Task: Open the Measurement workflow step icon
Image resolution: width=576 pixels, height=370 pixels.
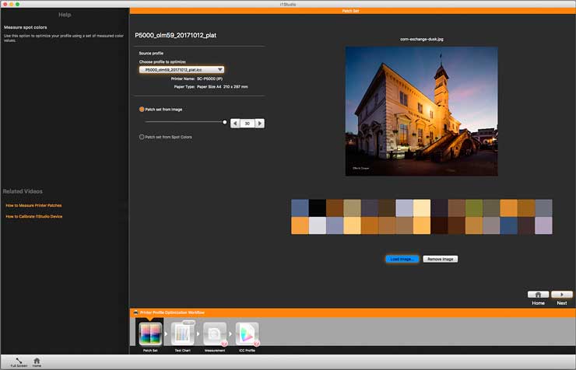Action: pos(215,333)
